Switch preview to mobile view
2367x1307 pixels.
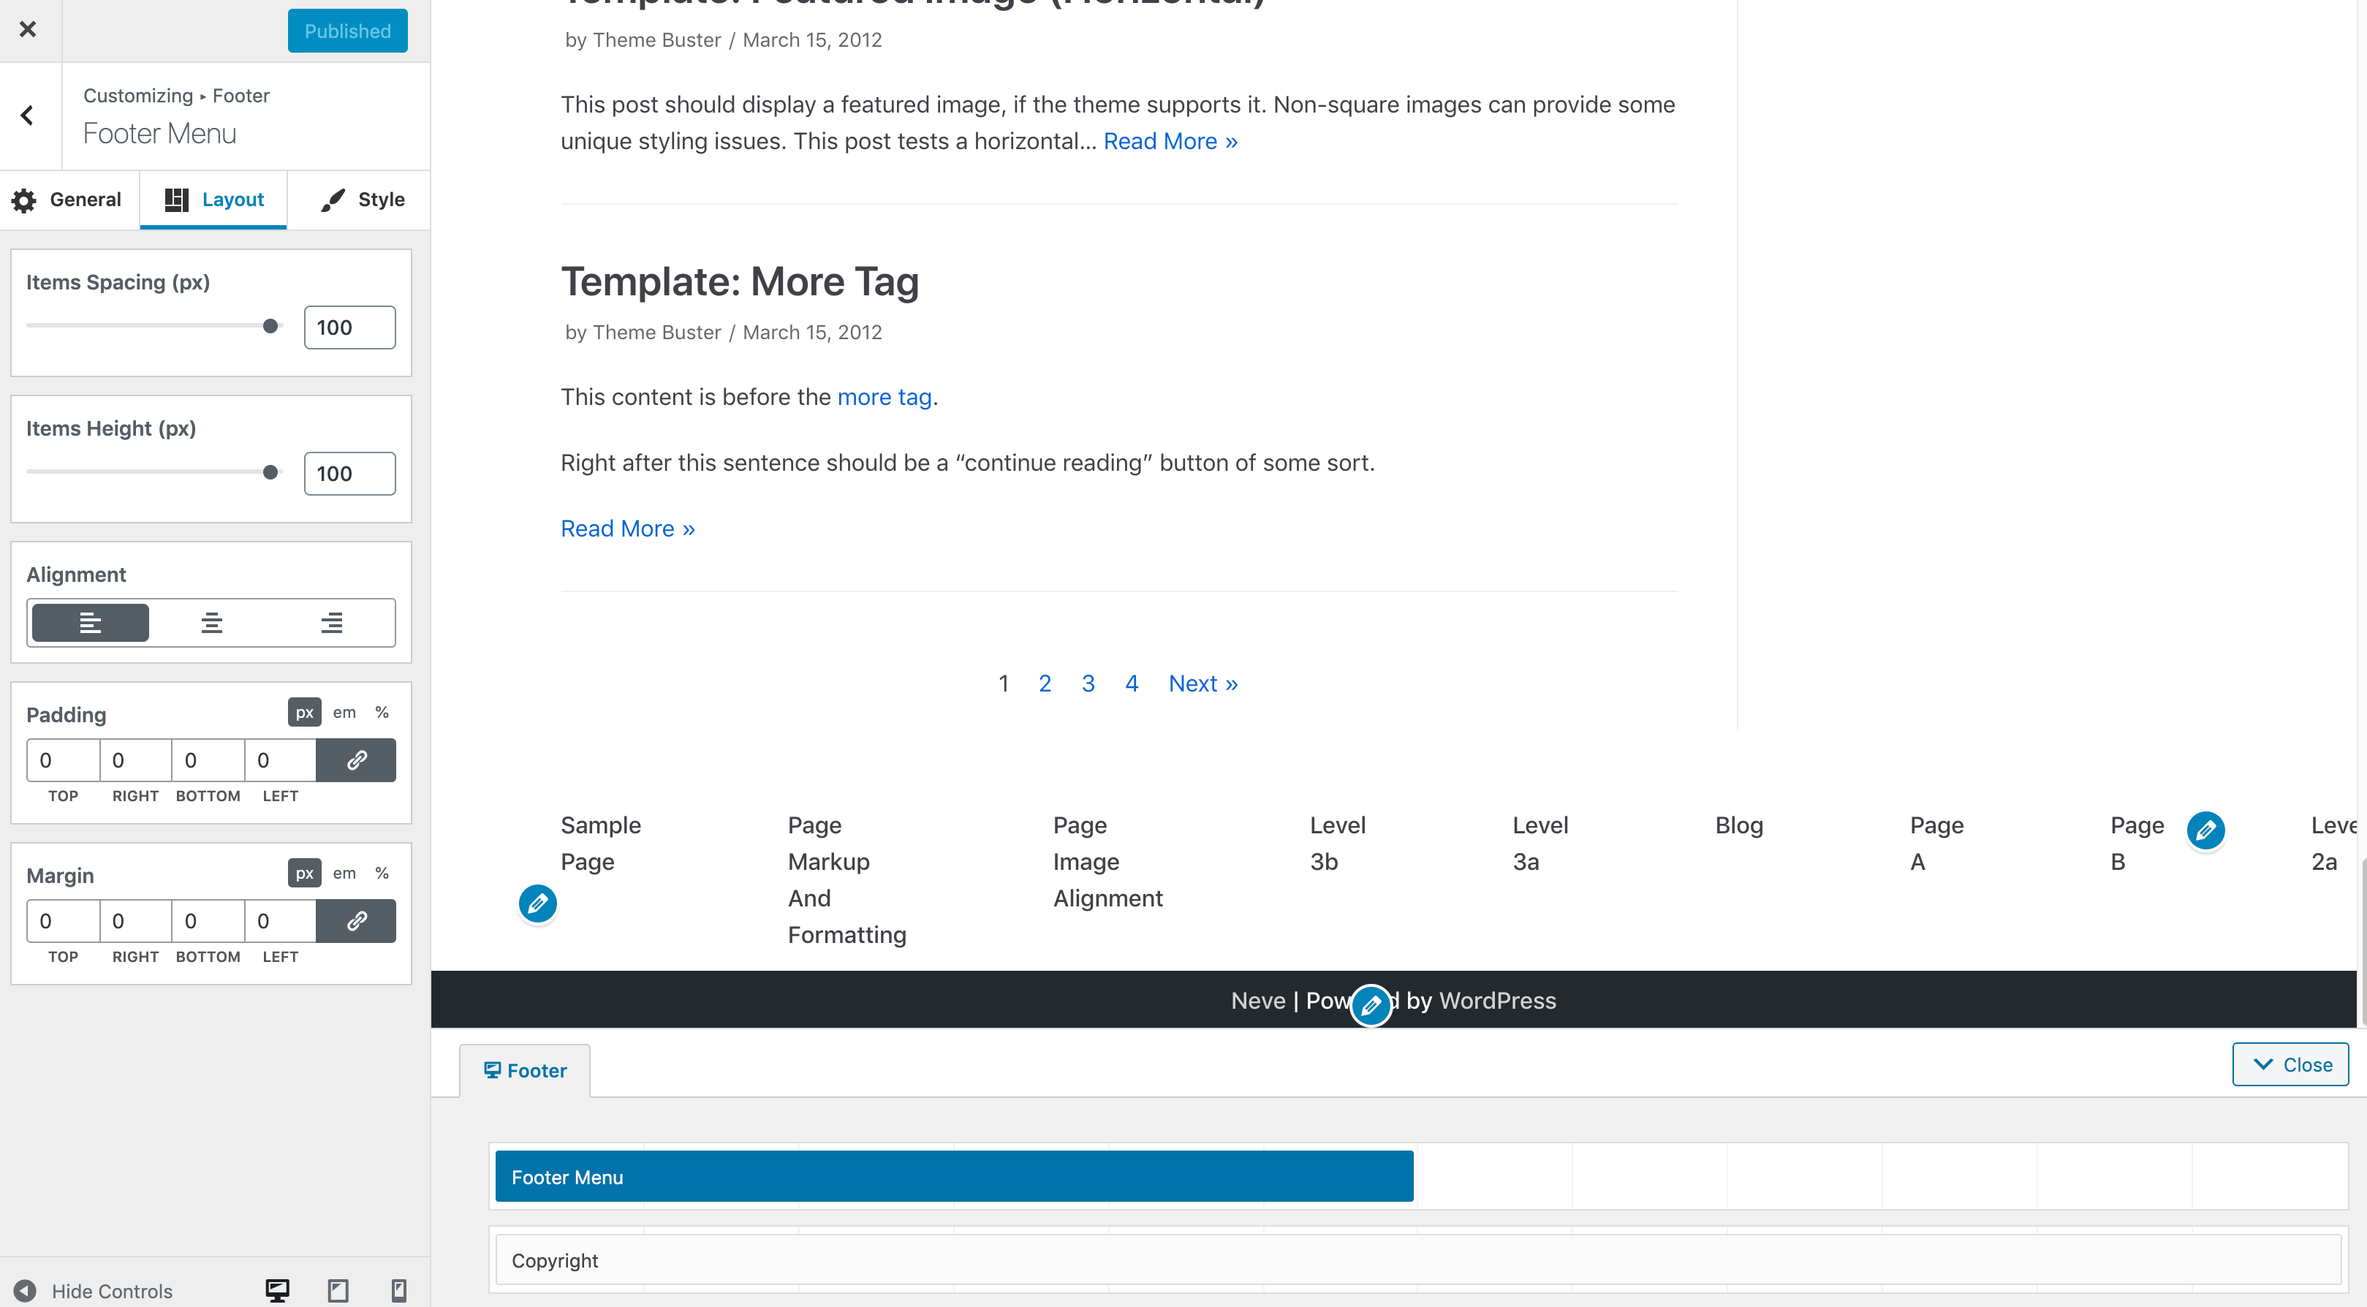pyautogui.click(x=398, y=1290)
